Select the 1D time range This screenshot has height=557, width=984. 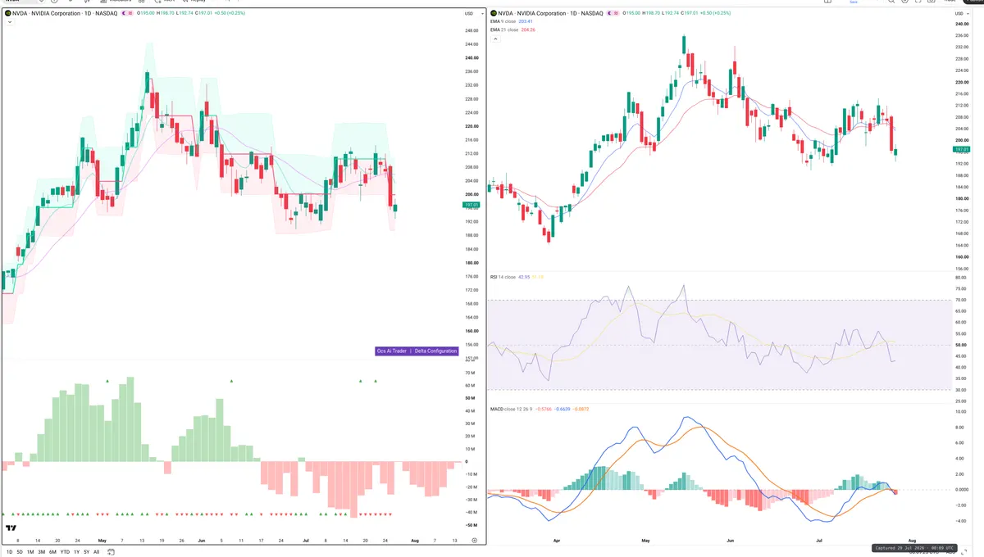(9, 552)
